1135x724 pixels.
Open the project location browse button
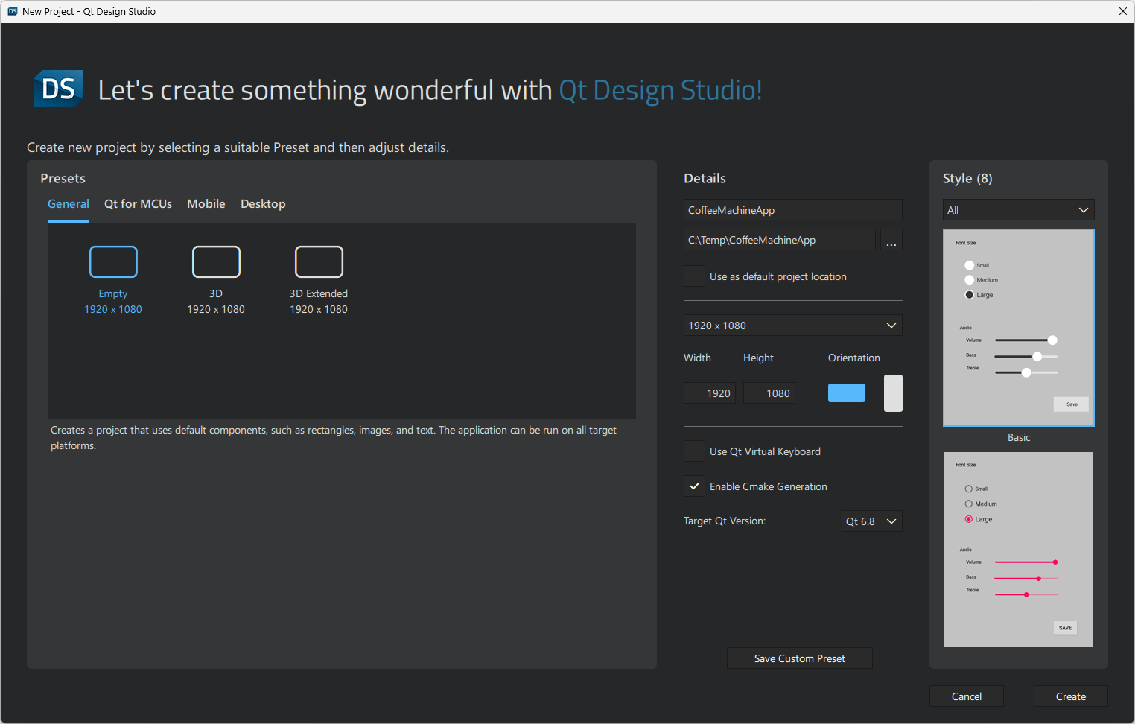891,239
